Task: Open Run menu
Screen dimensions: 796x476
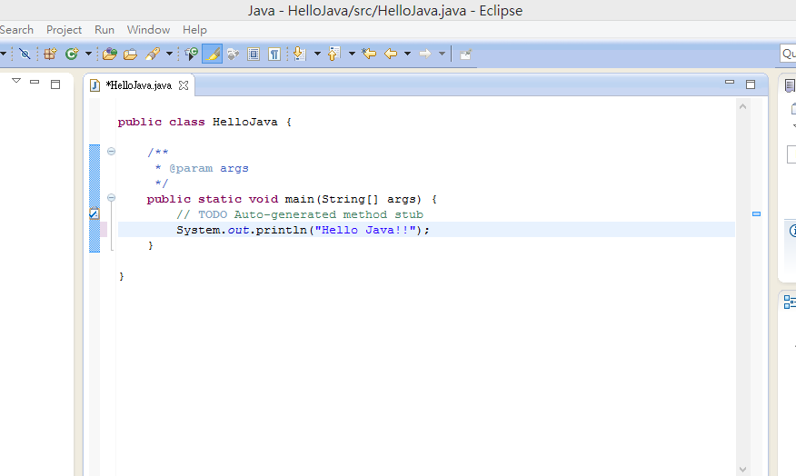Action: [x=104, y=29]
